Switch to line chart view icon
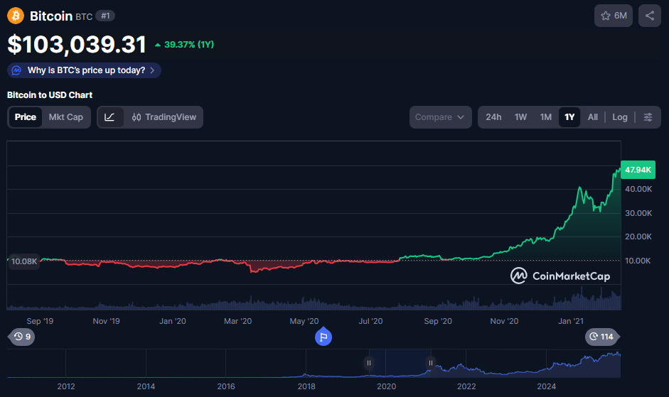The height and width of the screenshot is (397, 669). (110, 117)
